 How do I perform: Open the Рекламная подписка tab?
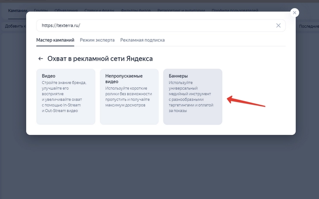tap(142, 40)
